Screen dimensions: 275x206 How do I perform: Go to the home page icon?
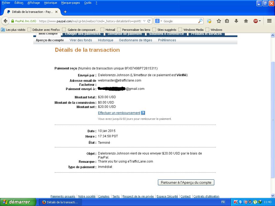pos(246,21)
